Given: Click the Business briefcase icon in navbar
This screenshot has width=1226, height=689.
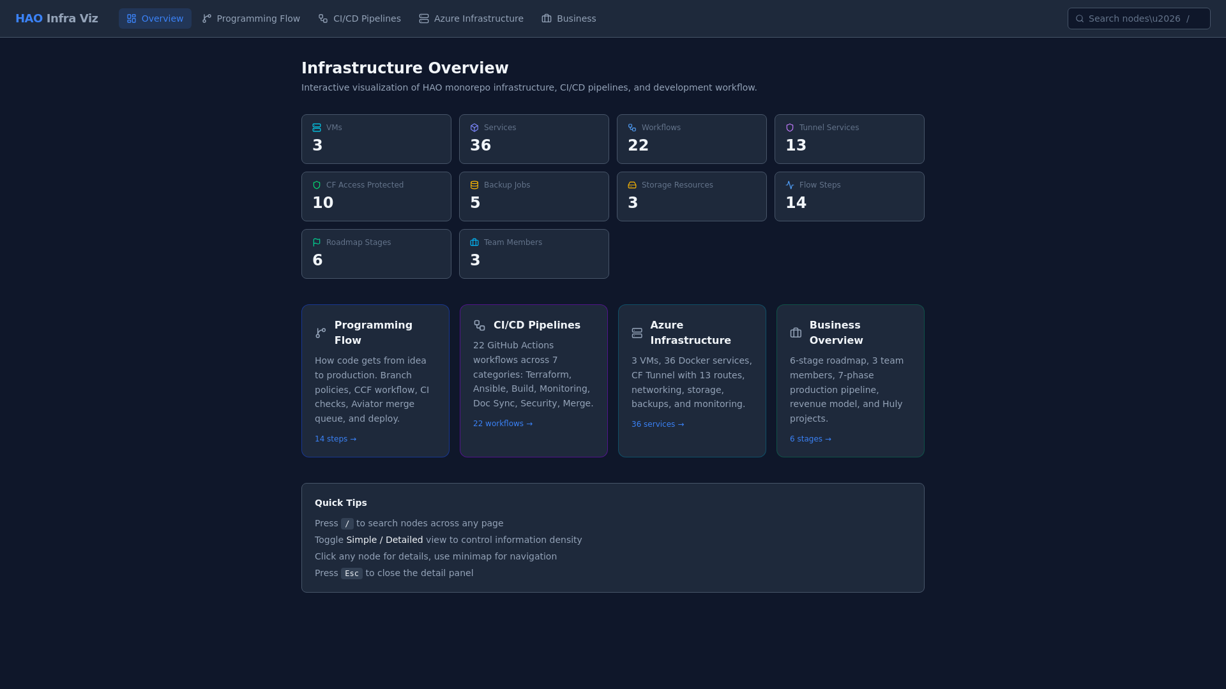Looking at the screenshot, I should [547, 19].
